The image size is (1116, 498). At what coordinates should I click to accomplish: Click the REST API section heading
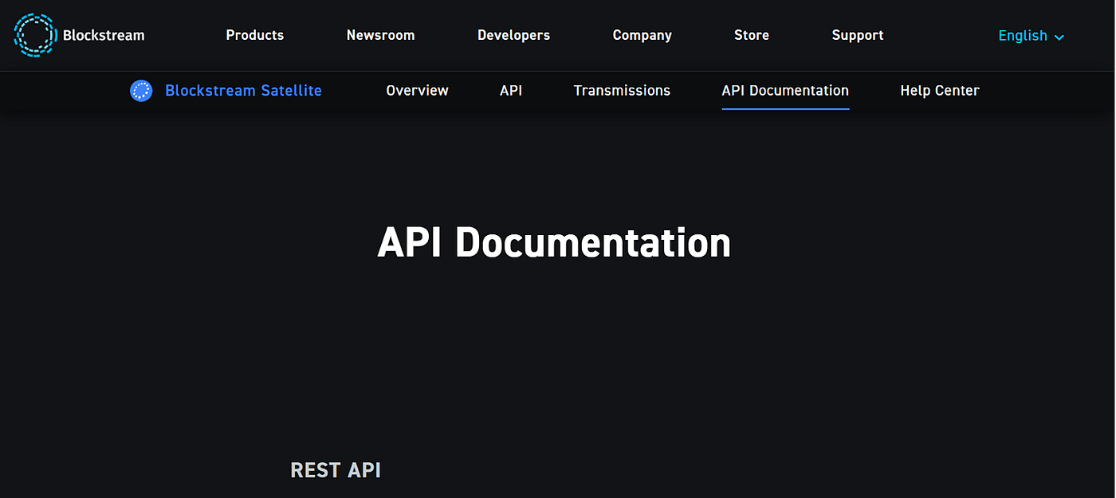click(x=336, y=470)
